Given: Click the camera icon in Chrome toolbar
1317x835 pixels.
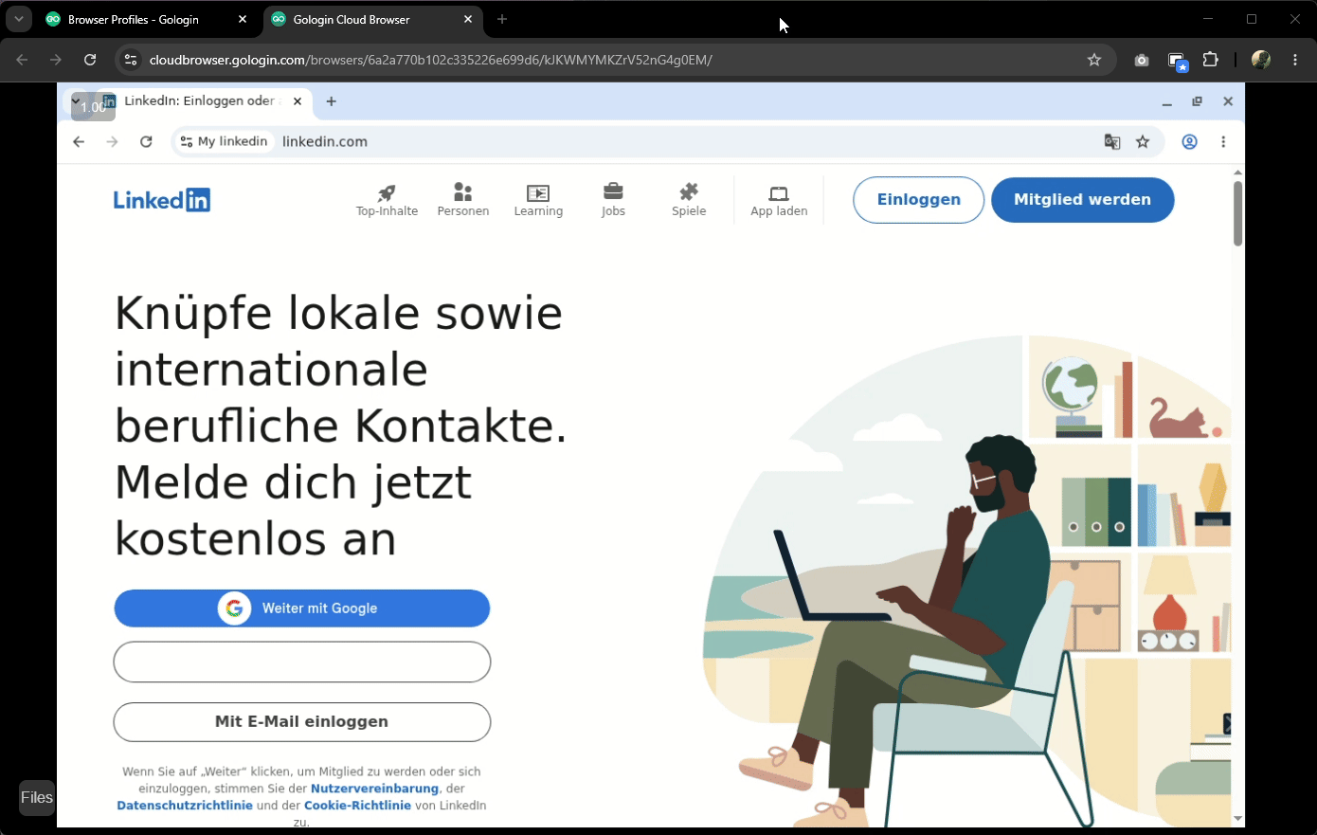Looking at the screenshot, I should click(1142, 60).
